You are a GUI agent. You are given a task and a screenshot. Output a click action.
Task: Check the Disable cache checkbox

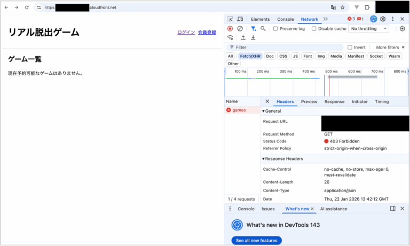(314, 29)
